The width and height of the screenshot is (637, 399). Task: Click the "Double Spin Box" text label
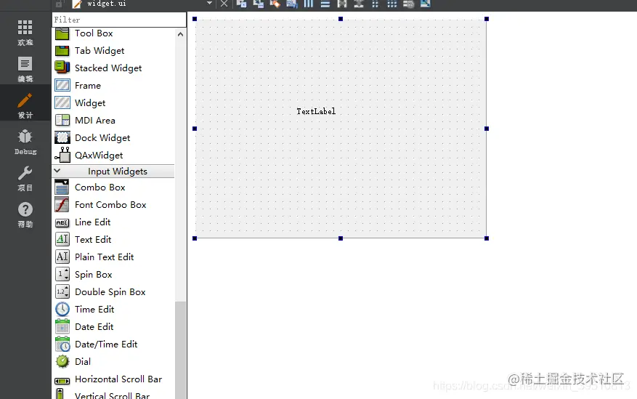tap(110, 292)
